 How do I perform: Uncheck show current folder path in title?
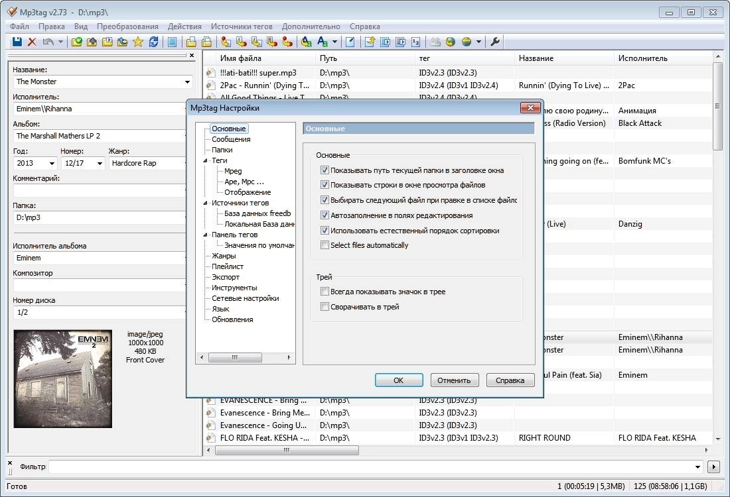pos(325,170)
